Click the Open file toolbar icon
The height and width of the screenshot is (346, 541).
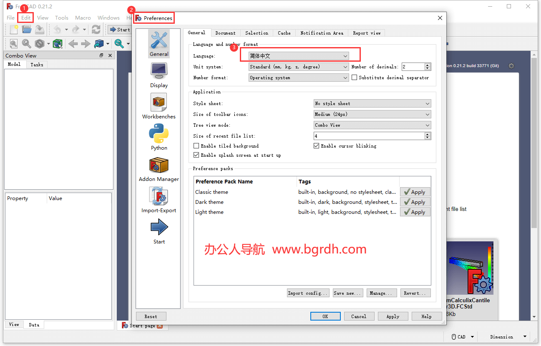pos(27,30)
